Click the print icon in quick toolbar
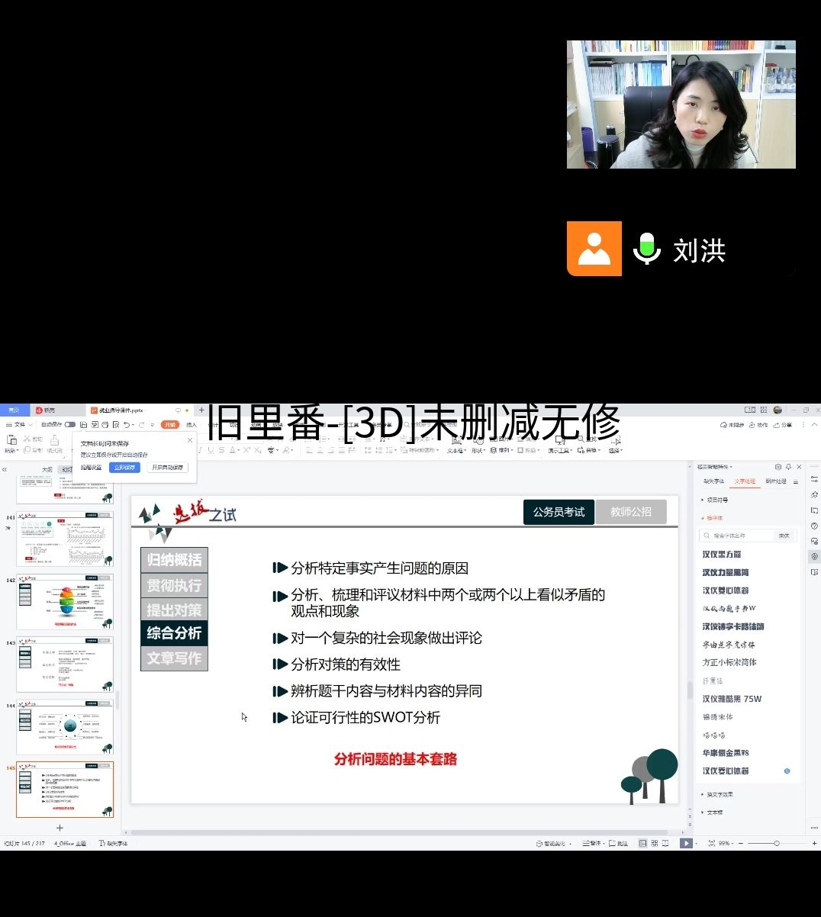Screen dimensions: 821x917 pos(105,424)
